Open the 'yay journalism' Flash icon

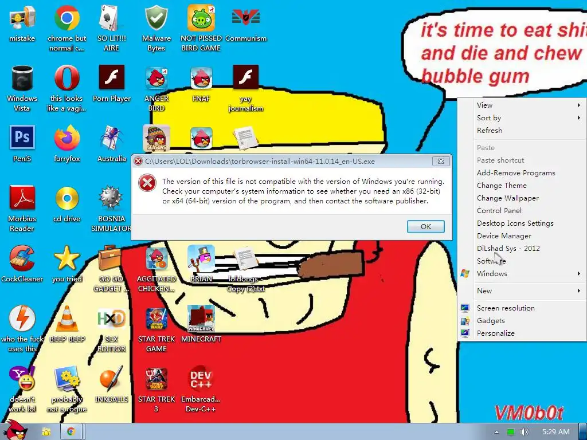(x=246, y=88)
